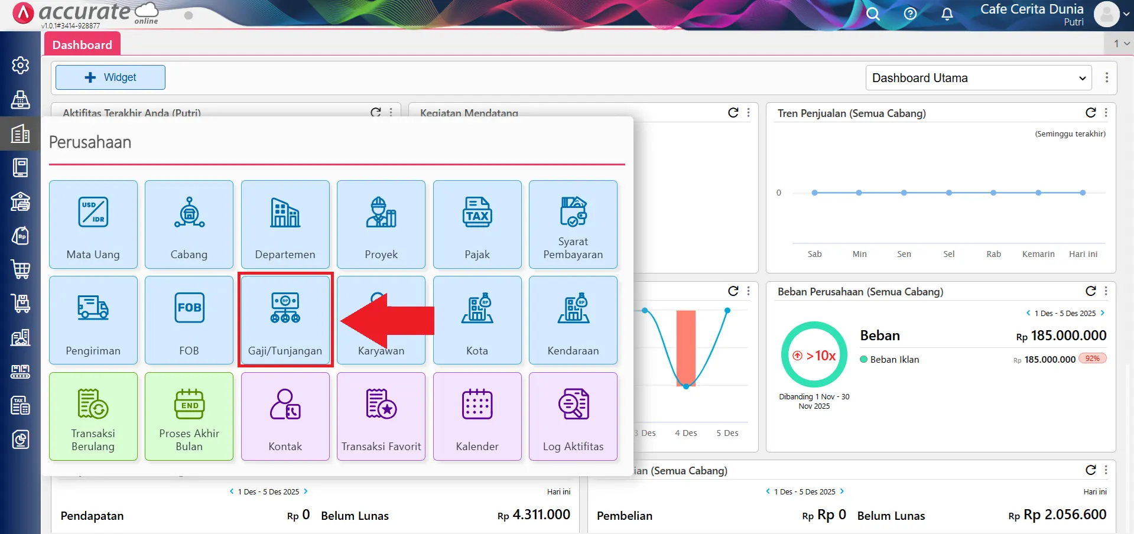Open the Transaksi Berulang tile

[x=93, y=416]
